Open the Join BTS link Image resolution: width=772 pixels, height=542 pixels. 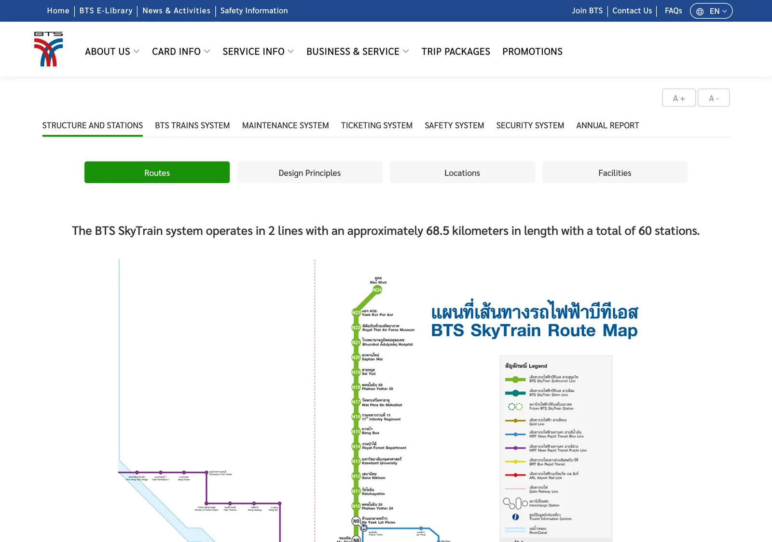(x=587, y=11)
